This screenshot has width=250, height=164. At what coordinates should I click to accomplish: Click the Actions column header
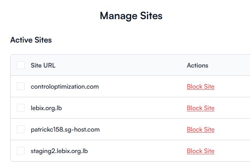pos(197,65)
